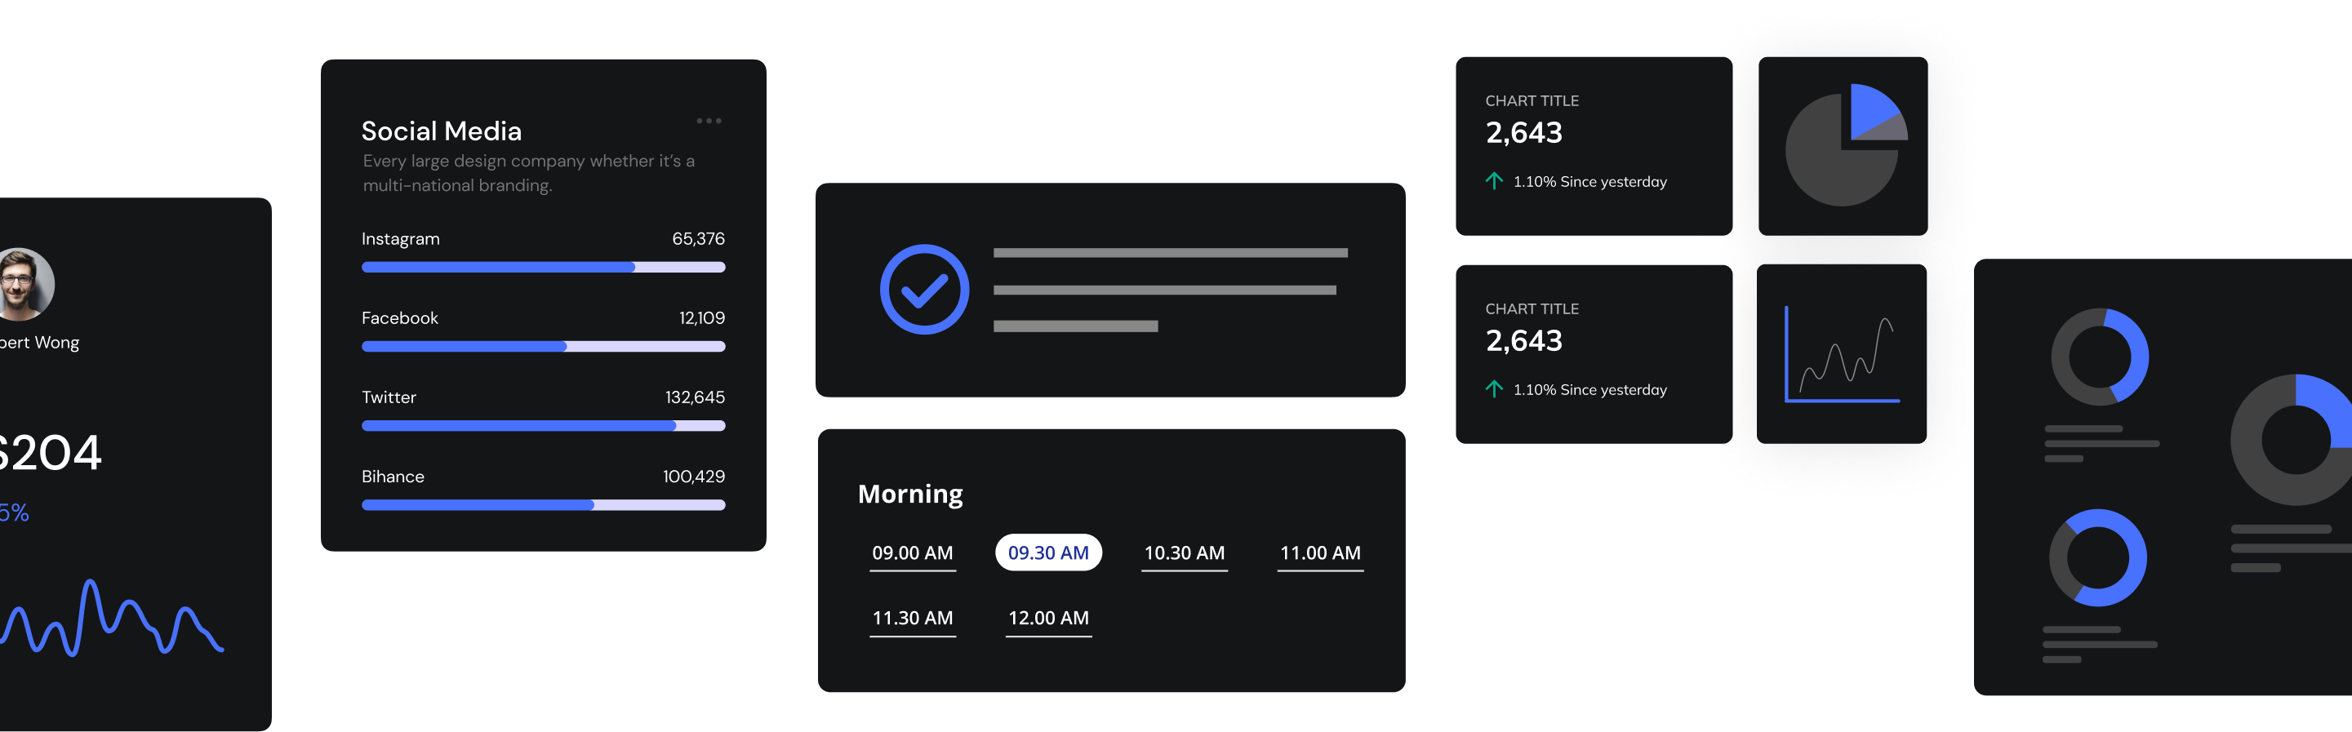Click the profile avatar photo
Image resolution: width=2352 pixels, height=732 pixels.
(x=22, y=284)
